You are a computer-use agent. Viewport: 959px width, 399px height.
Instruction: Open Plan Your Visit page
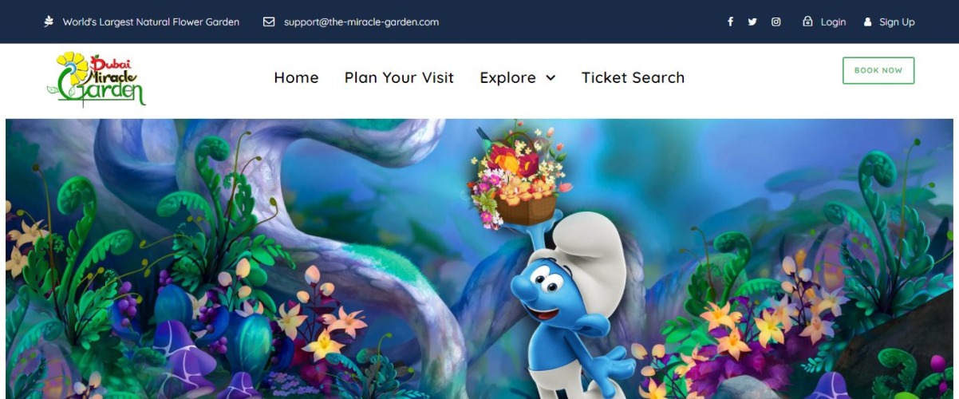tap(399, 77)
